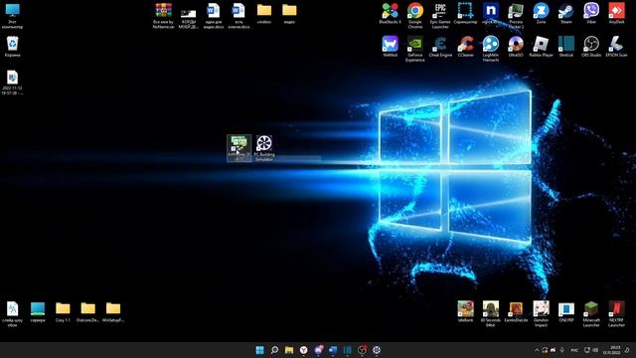This screenshot has width=636, height=358.
Task: Select the IdleBank desktop icon
Action: pos(465,311)
